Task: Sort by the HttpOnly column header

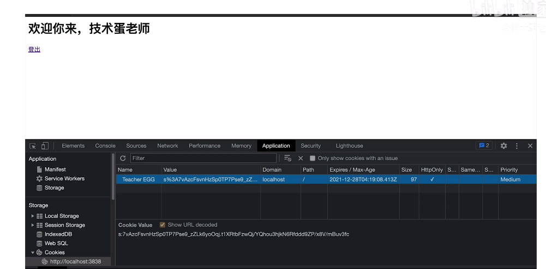Action: (432, 169)
